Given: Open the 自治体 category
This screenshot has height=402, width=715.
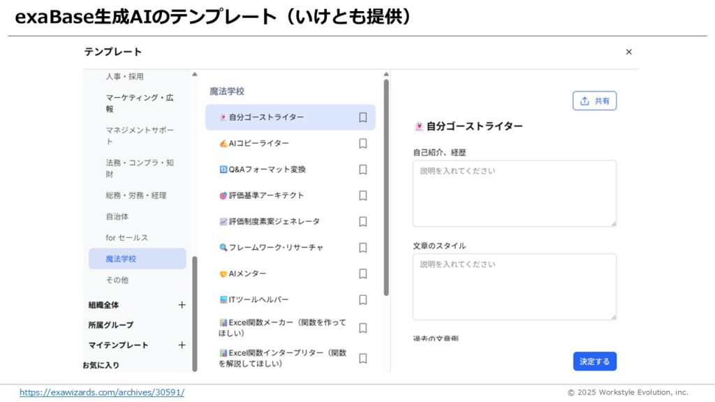Looking at the screenshot, I should [117, 216].
